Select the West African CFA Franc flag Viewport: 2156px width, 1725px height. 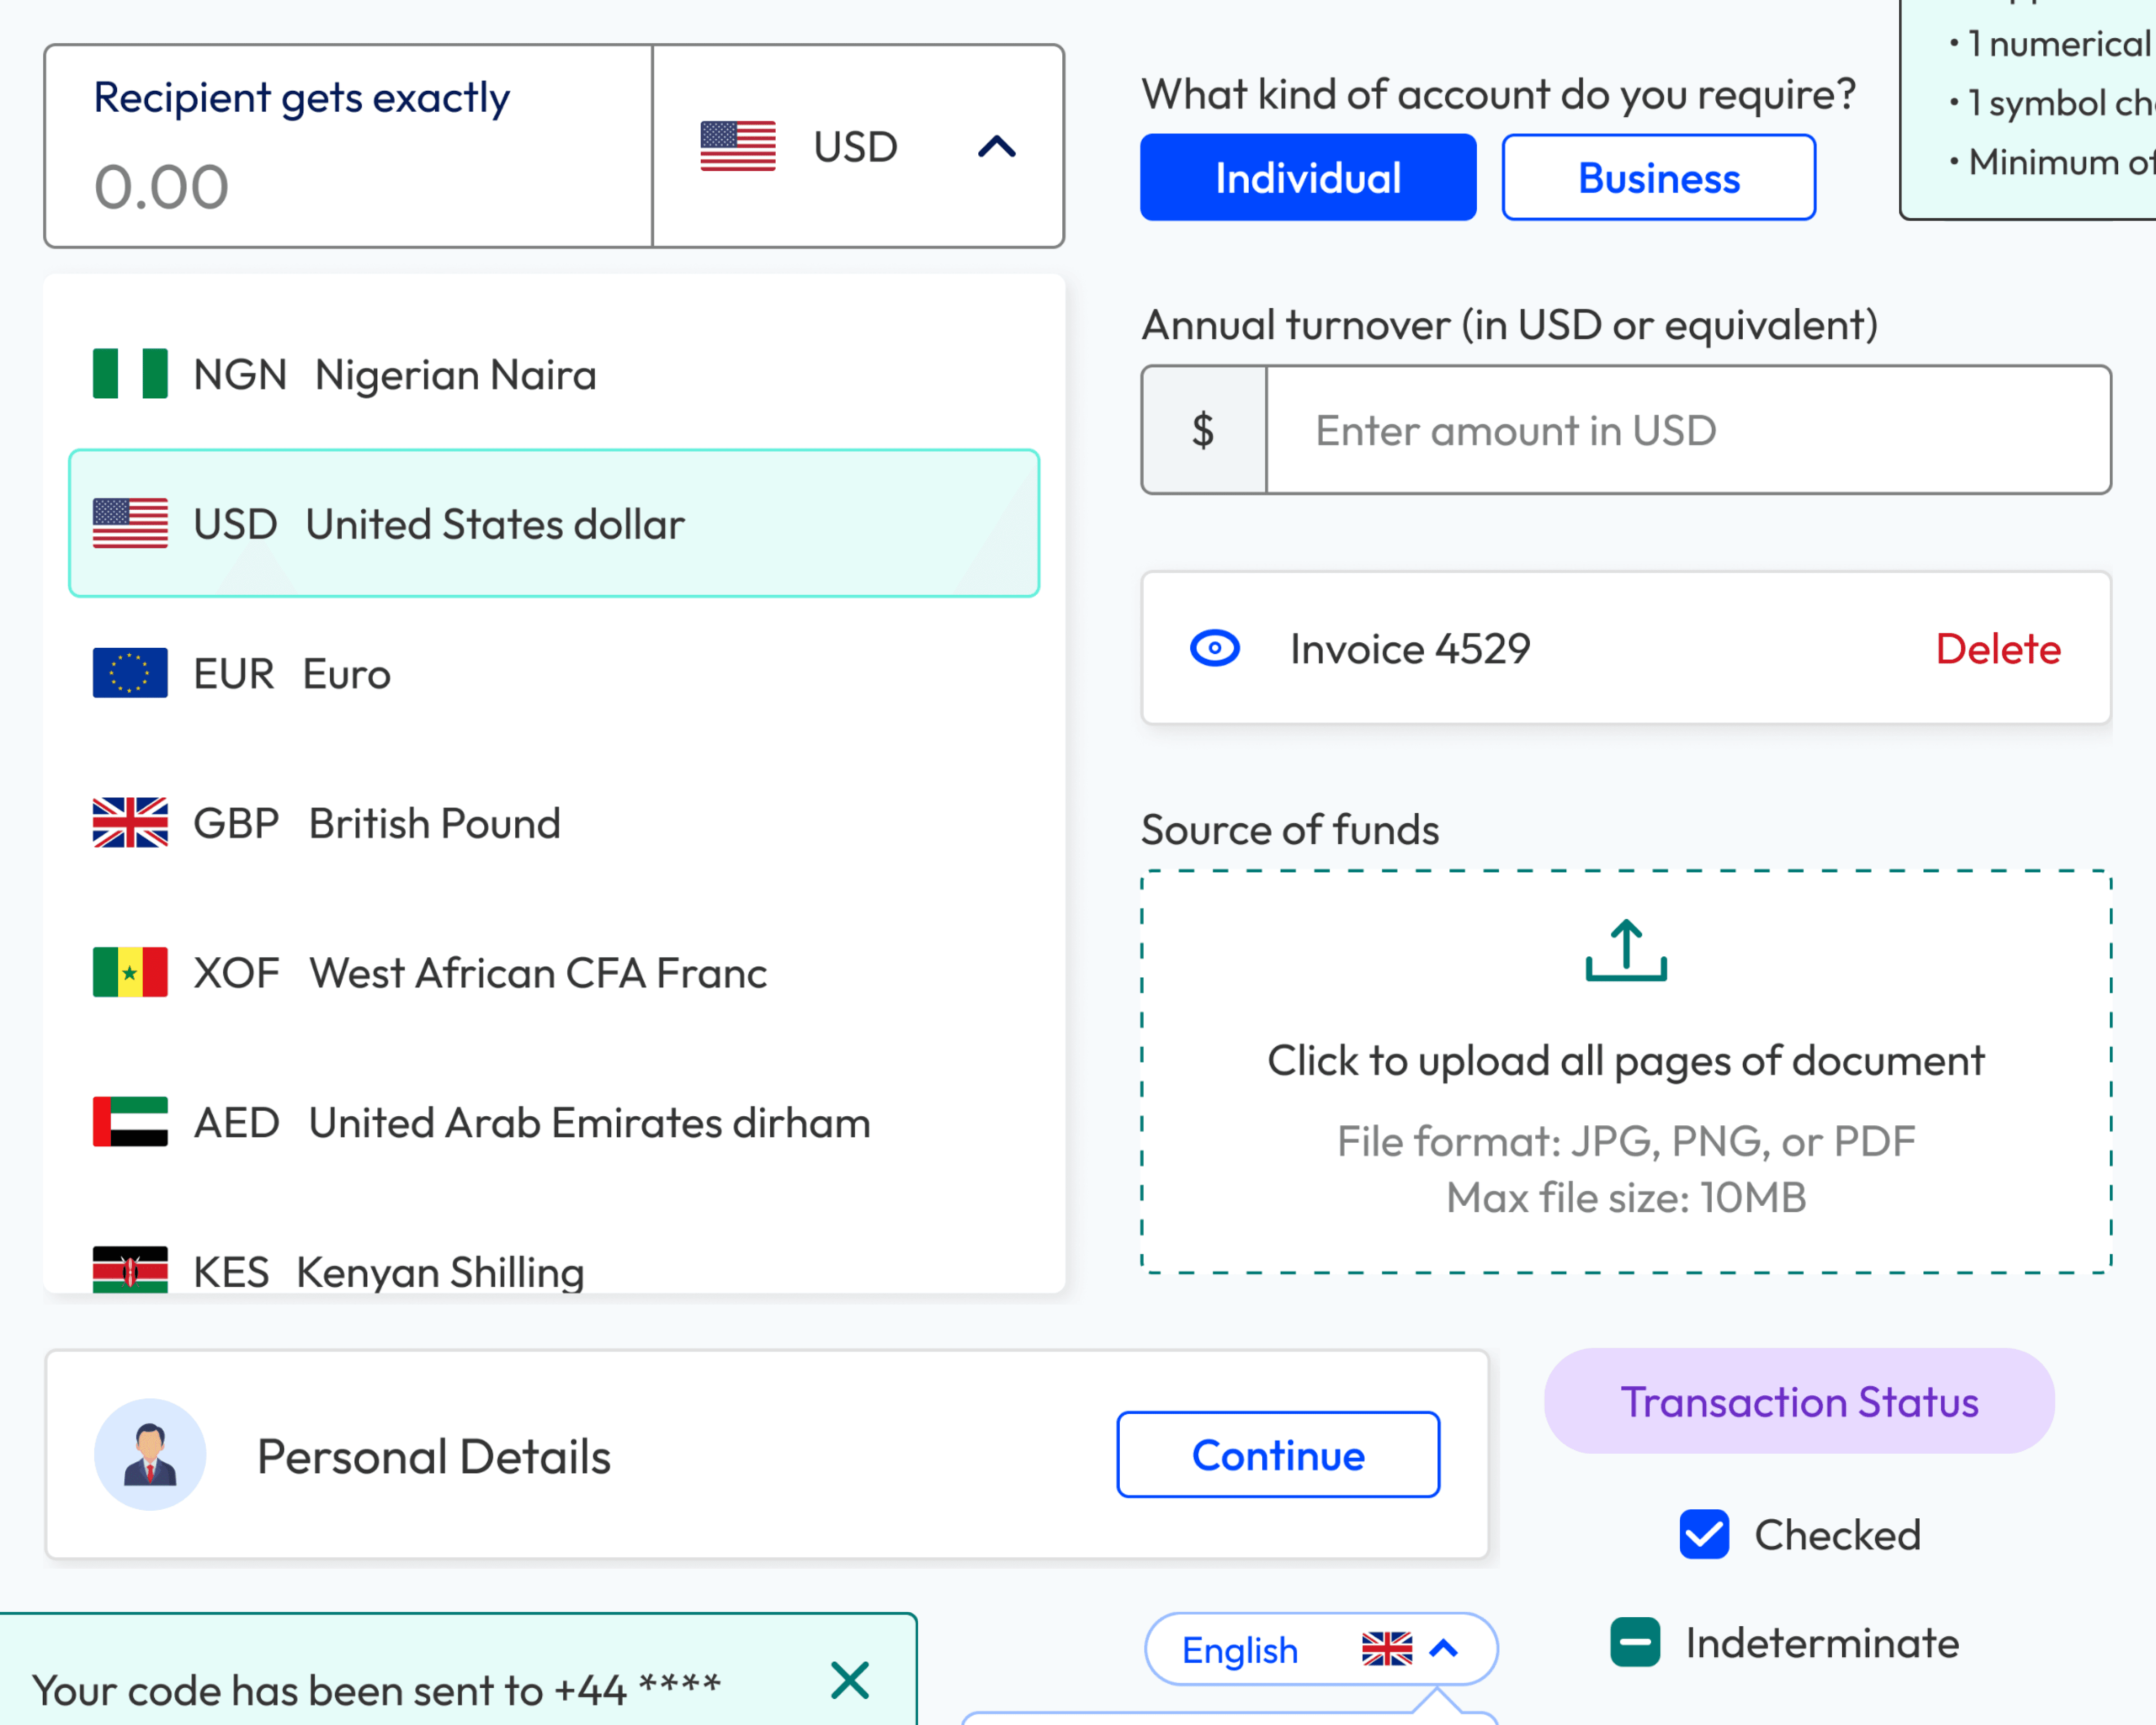[x=129, y=971]
